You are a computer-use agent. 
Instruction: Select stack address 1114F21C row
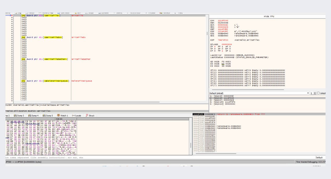pos(259,130)
